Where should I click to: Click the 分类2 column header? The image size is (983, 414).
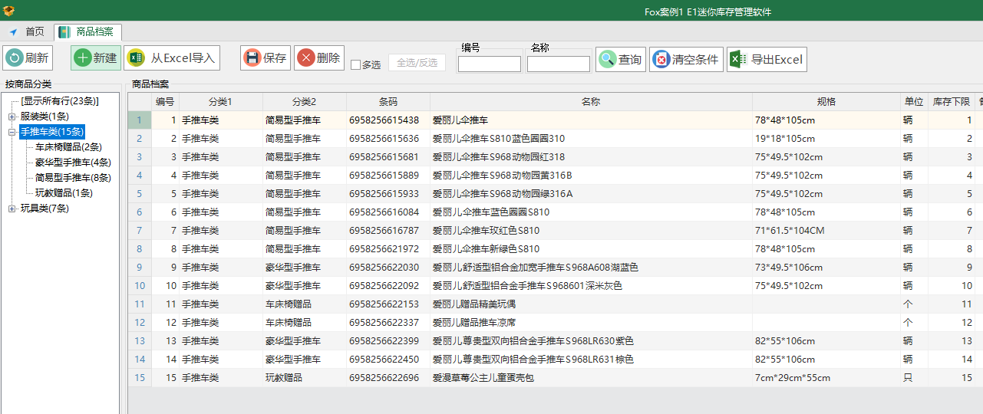click(305, 102)
